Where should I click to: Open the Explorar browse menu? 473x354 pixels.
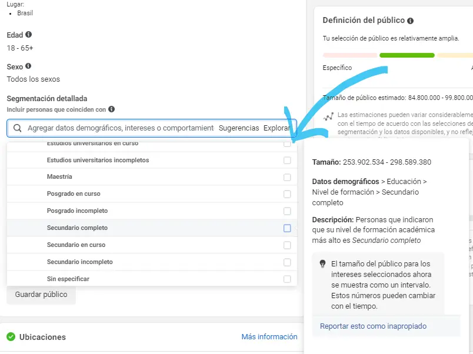point(277,128)
